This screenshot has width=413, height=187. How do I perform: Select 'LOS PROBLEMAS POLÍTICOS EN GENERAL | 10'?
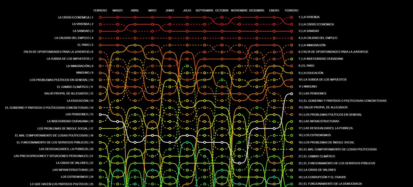click(62, 80)
